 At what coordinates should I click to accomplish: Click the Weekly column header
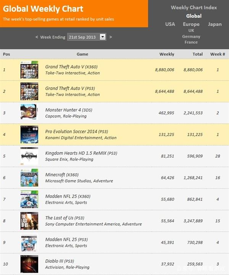(x=167, y=54)
